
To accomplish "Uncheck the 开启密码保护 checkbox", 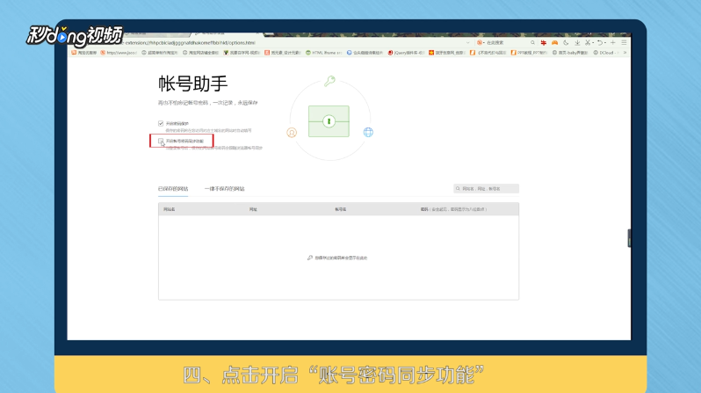I will (x=161, y=124).
